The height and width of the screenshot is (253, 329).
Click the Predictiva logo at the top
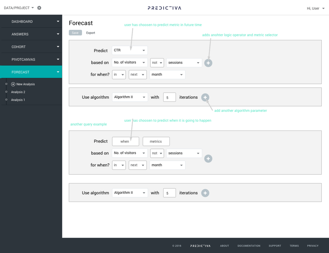tap(164, 8)
